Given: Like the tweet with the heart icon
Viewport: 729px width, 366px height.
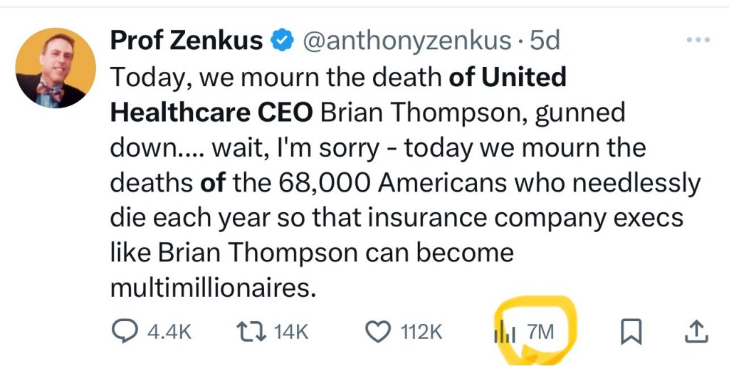Looking at the screenshot, I should [377, 330].
